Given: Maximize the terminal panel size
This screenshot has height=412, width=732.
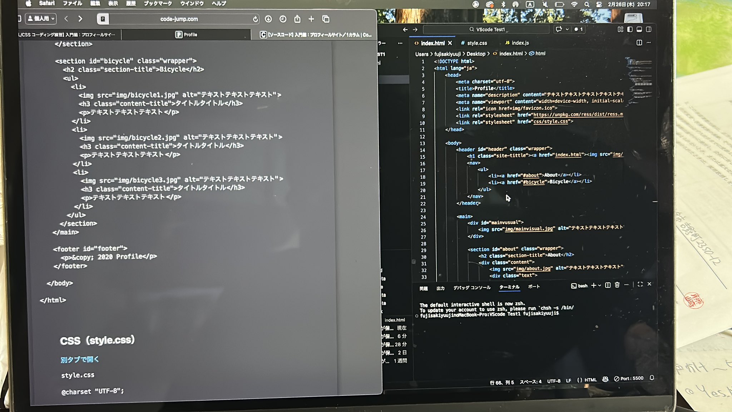Looking at the screenshot, I should click(x=640, y=284).
